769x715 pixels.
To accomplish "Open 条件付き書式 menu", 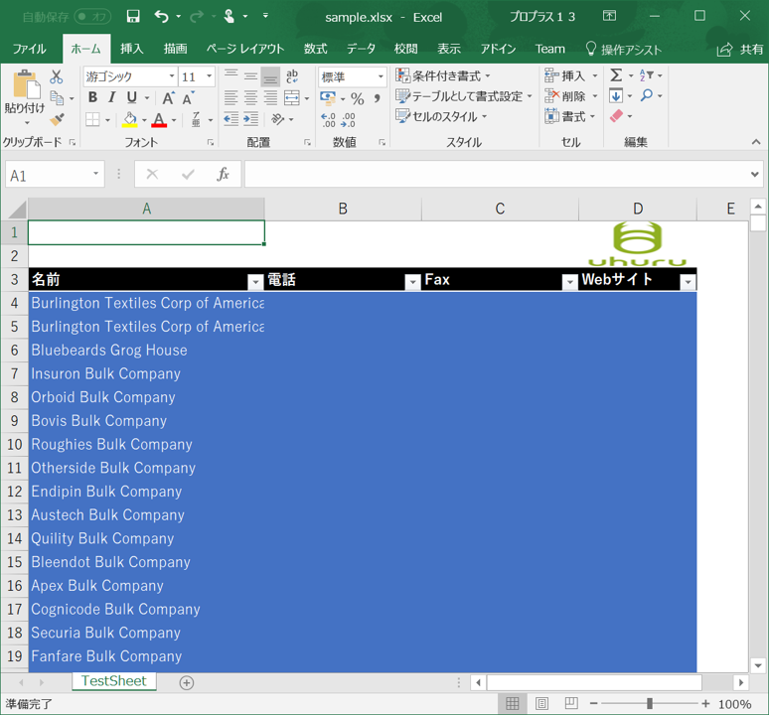I will point(443,75).
